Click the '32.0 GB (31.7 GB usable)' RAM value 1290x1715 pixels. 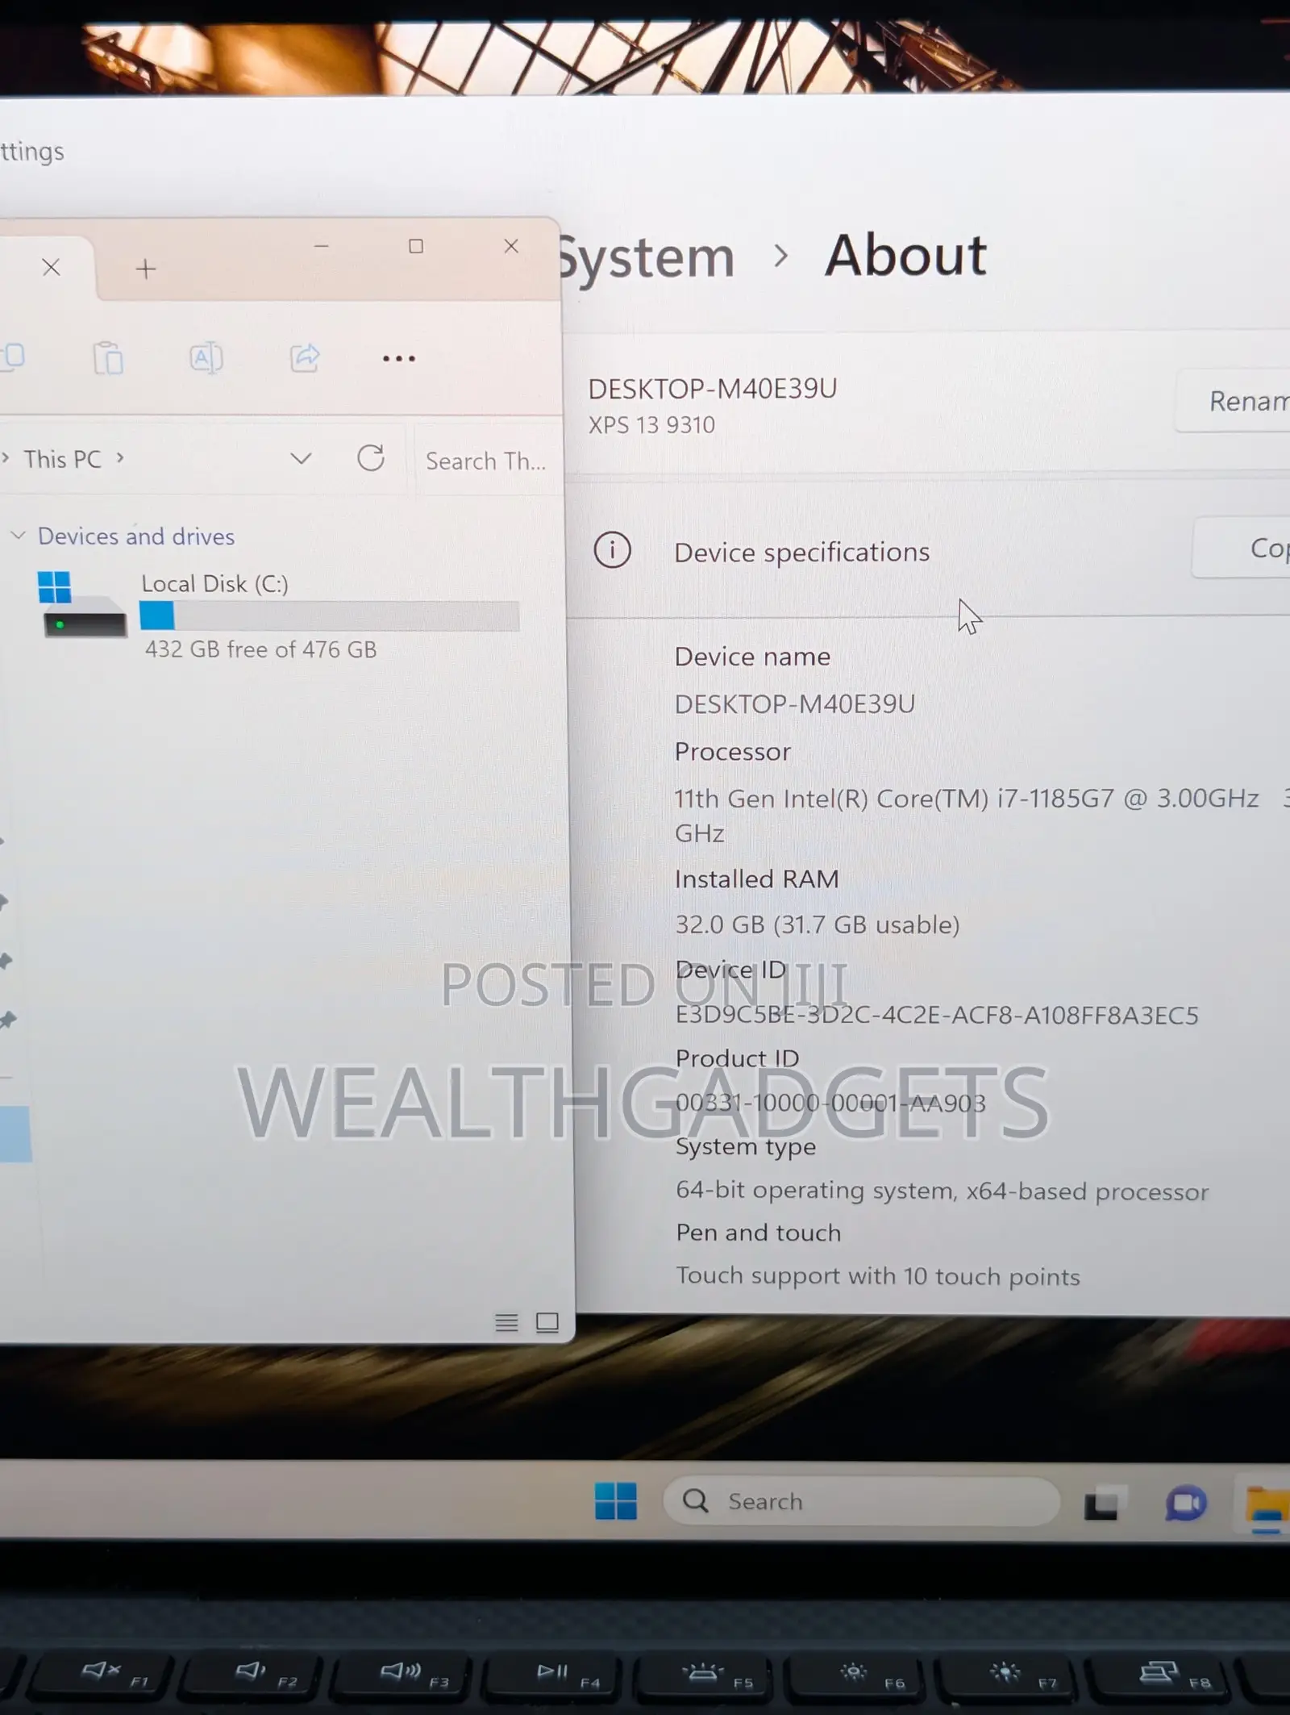click(x=818, y=924)
